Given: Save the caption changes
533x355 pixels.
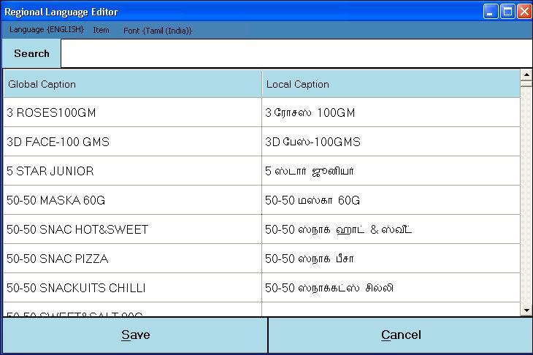Looking at the screenshot, I should [135, 335].
